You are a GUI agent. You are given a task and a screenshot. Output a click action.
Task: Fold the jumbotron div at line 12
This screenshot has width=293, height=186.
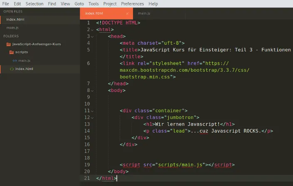tap(92, 118)
